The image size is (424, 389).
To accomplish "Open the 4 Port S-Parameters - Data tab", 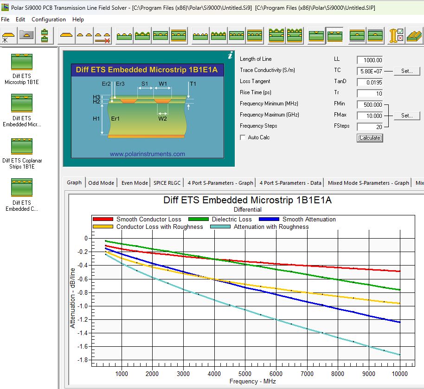I will (290, 183).
